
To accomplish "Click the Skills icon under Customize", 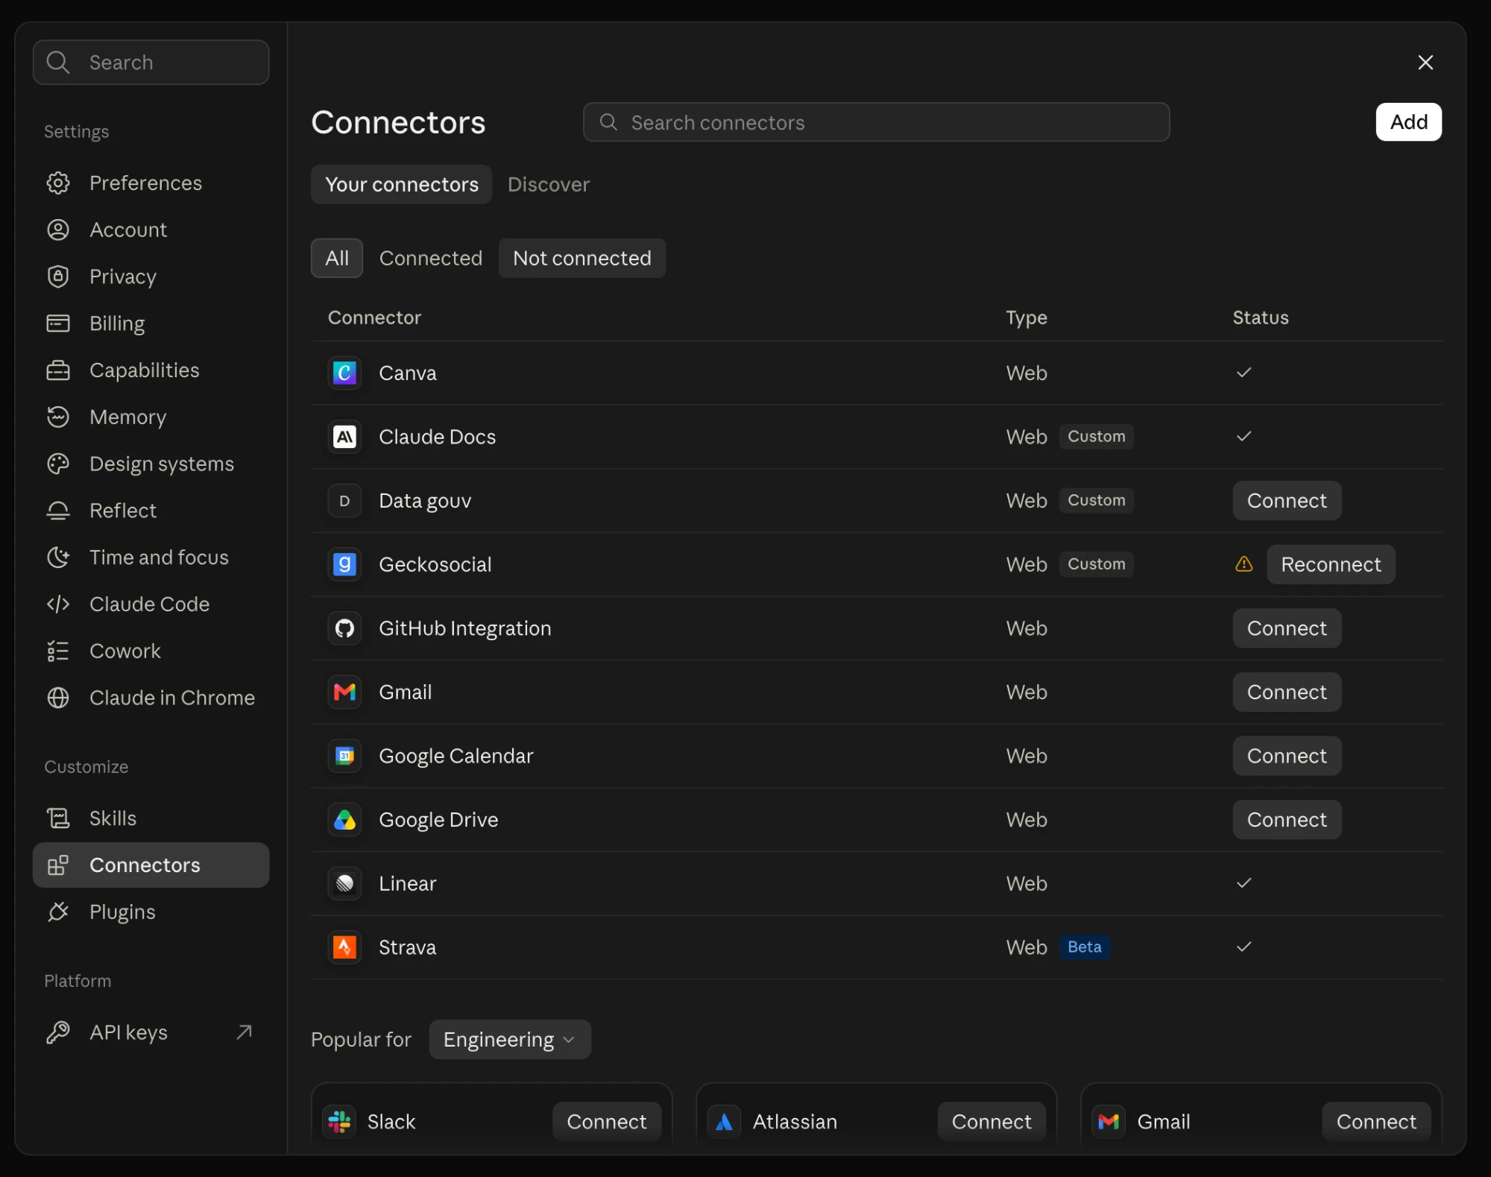I will coord(58,818).
